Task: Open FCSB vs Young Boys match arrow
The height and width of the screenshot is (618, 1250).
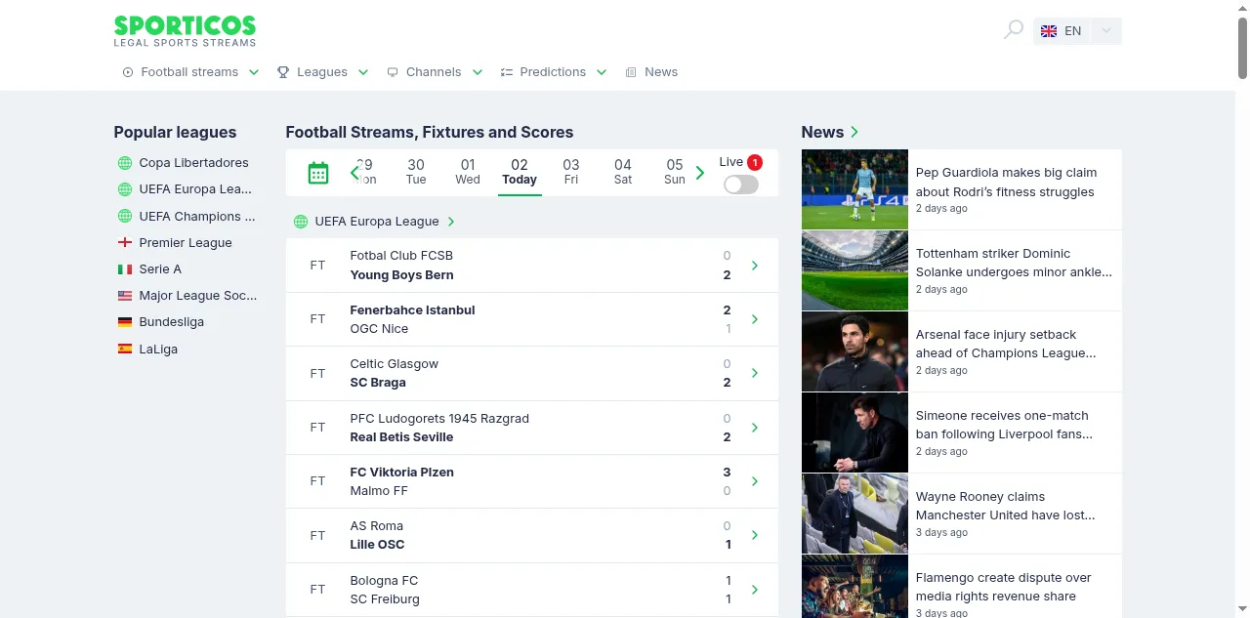Action: (x=755, y=266)
